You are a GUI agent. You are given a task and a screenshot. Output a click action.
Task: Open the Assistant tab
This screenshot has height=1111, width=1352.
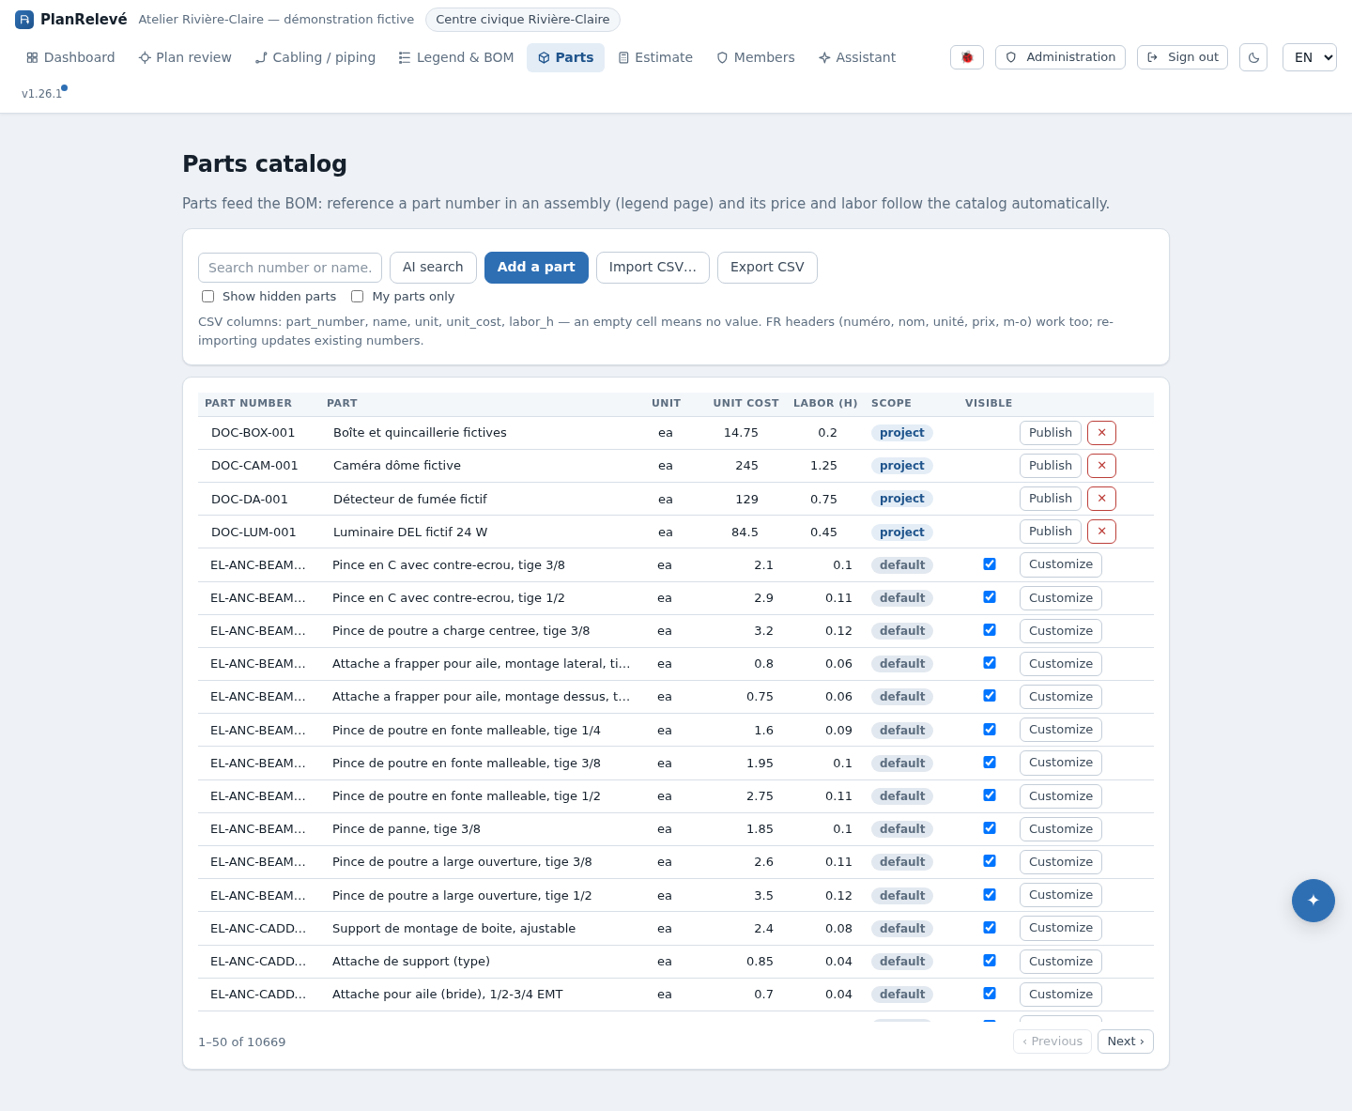point(857,57)
